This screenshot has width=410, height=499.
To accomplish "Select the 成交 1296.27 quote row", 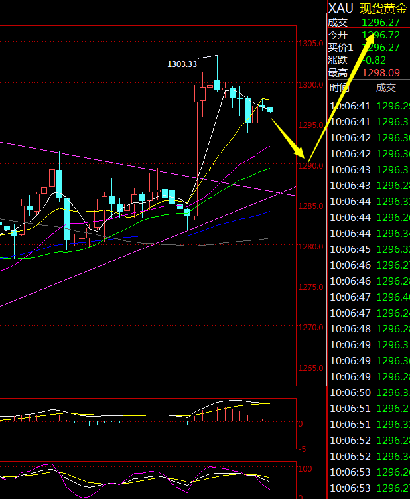I will point(369,23).
